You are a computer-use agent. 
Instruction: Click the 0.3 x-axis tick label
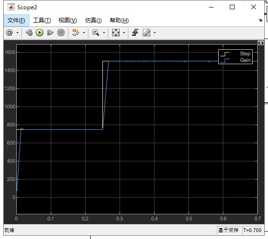[x=120, y=219]
